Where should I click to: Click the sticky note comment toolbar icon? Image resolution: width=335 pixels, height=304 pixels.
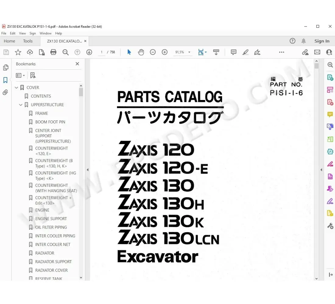pos(233,52)
